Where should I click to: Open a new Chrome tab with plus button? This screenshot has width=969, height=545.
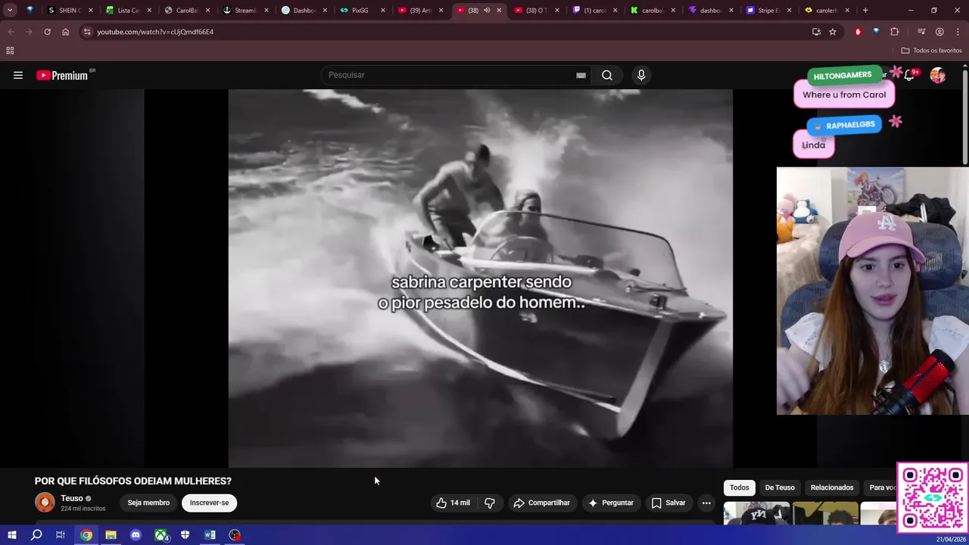click(x=865, y=11)
